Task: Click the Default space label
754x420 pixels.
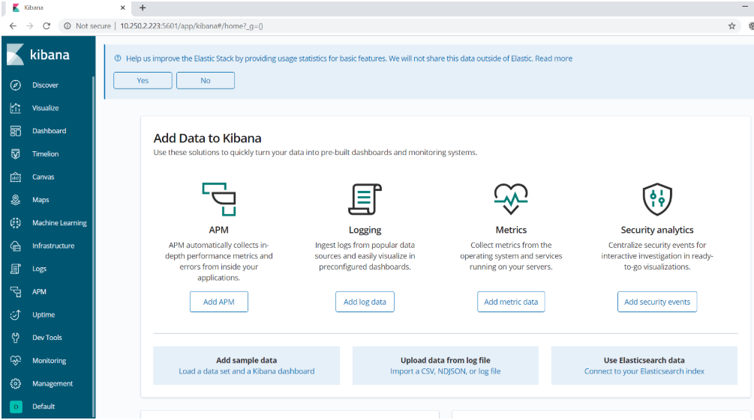Action: click(x=44, y=407)
